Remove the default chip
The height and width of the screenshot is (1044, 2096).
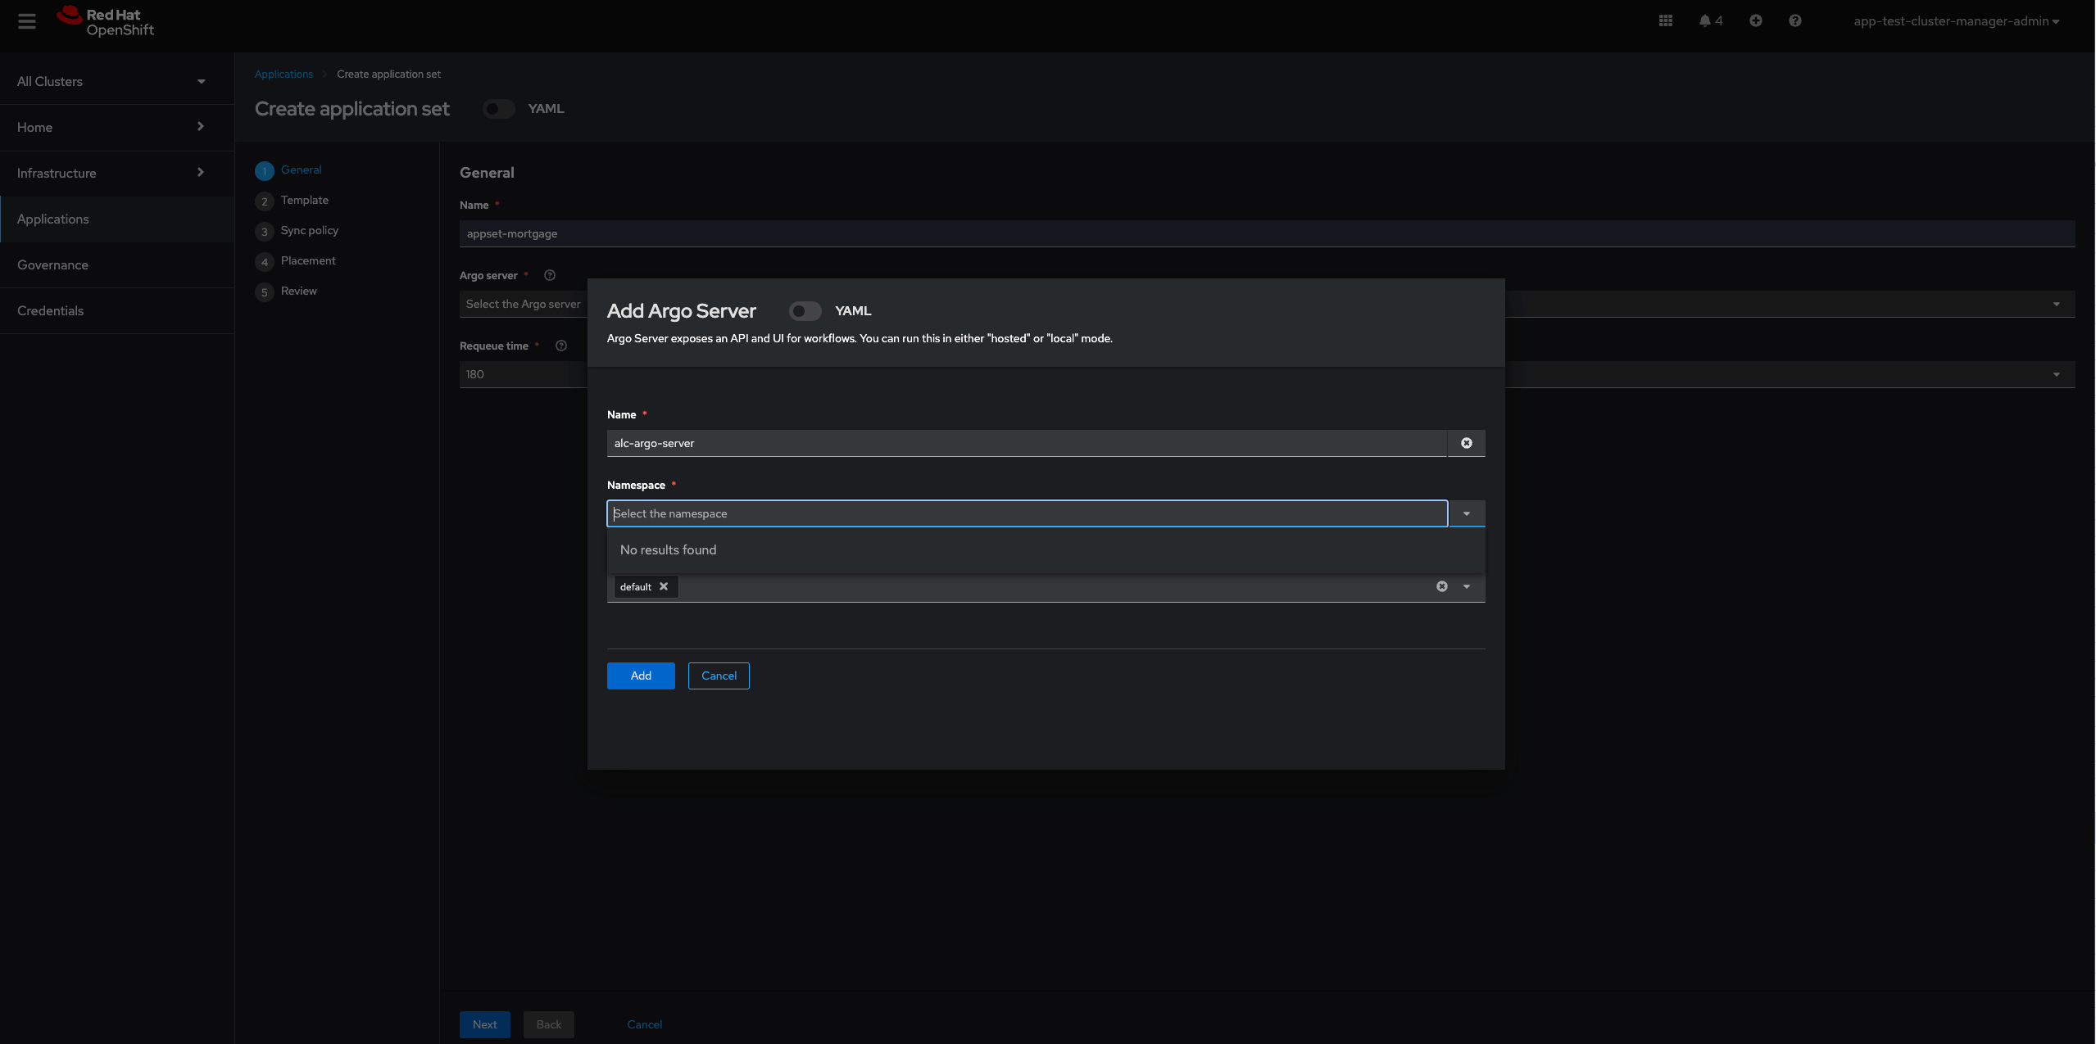click(664, 586)
